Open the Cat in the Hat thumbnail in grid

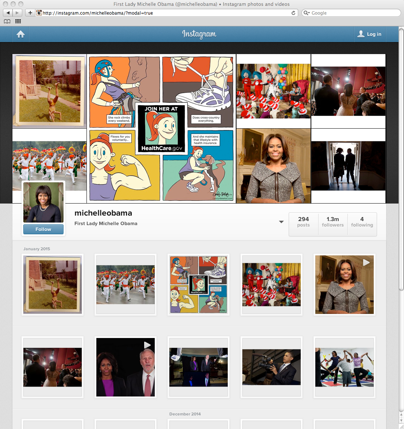271,285
